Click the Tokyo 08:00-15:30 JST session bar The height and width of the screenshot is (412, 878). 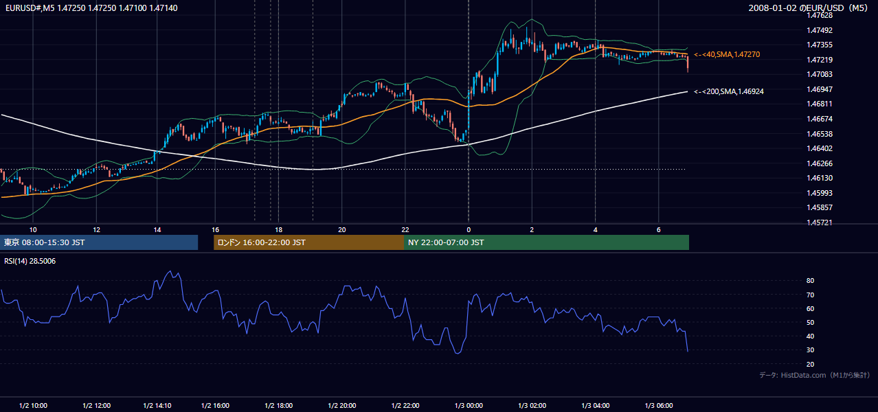(x=99, y=242)
